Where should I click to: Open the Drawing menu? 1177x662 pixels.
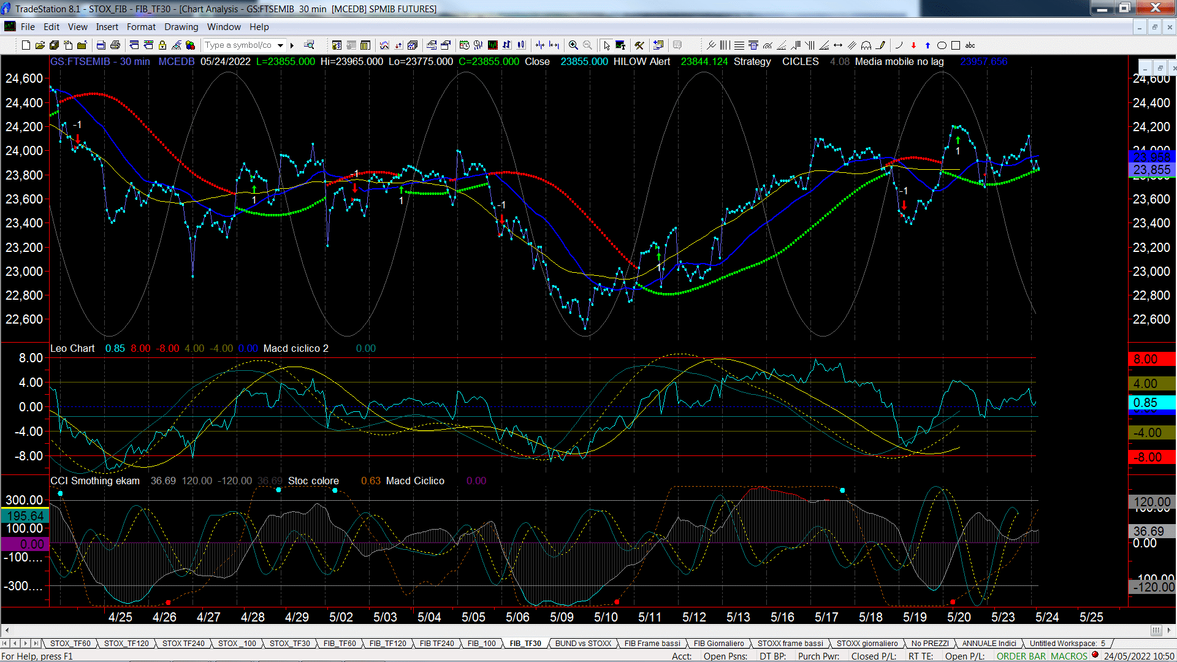tap(181, 27)
